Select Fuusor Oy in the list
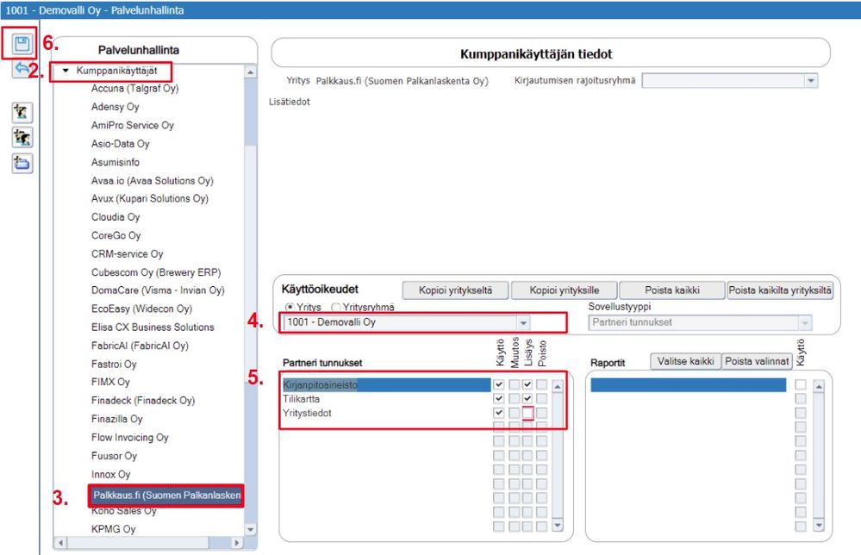The height and width of the screenshot is (555, 861). [115, 456]
